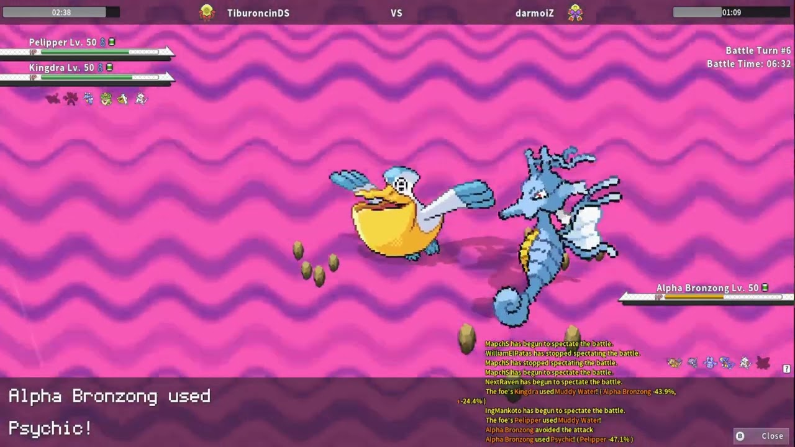Click log line 'WilliamElPatas has stopped spectating the battle'
Screen dimensions: 795x447
pyautogui.click(x=563, y=353)
